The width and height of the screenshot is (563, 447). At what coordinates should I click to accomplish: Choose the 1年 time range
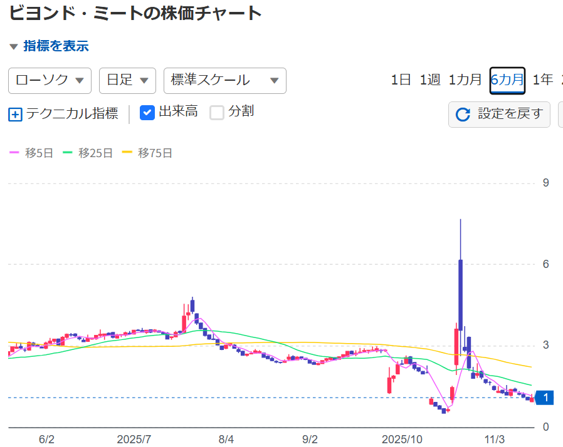pos(543,80)
